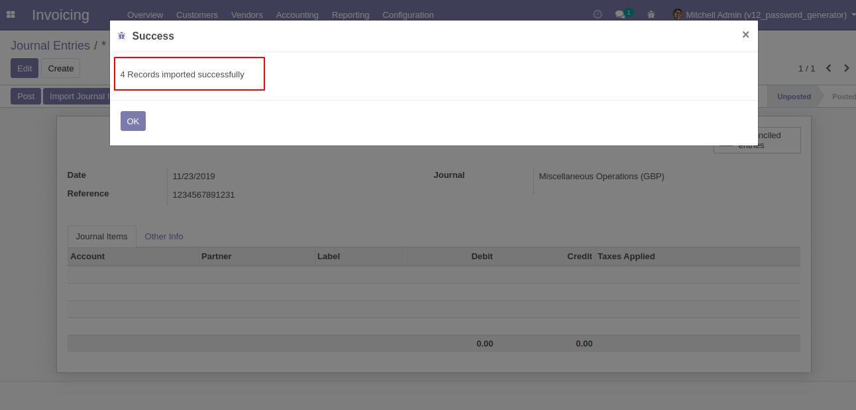
Task: Sort by the Label column header
Action: (361, 256)
